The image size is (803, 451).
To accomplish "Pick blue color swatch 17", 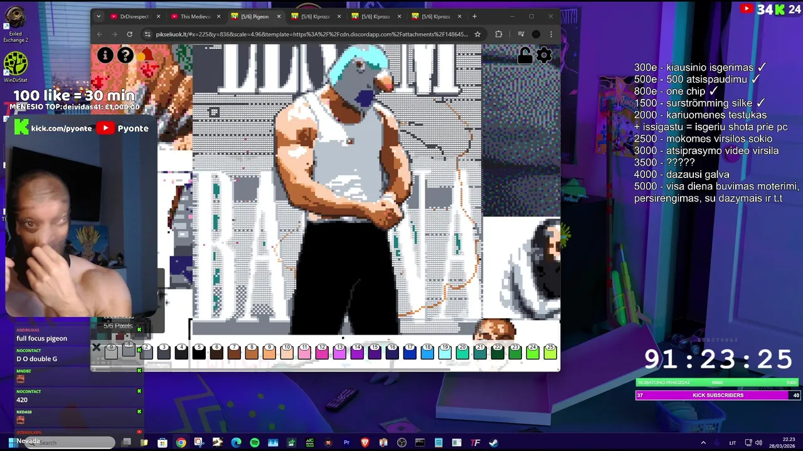I will (x=410, y=352).
